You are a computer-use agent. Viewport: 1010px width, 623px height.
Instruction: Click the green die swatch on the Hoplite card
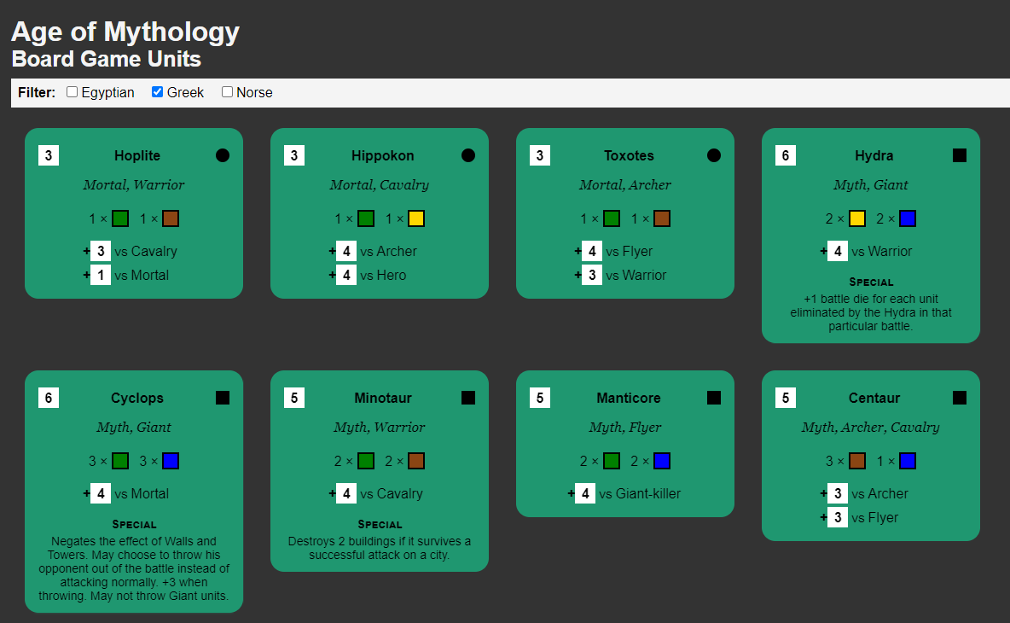click(120, 218)
